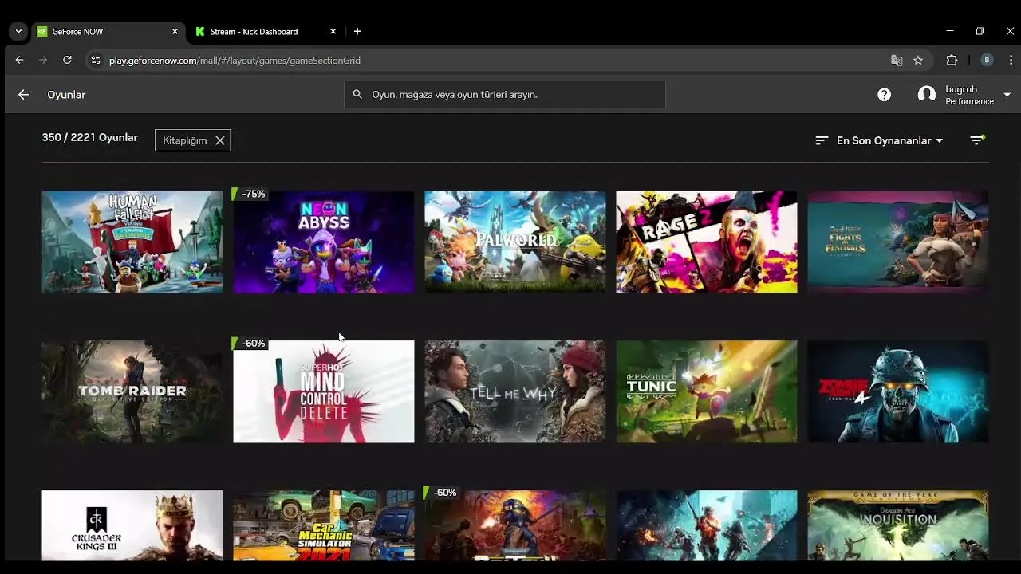Click the game search input field
Image resolution: width=1021 pixels, height=574 pixels.
pos(505,94)
